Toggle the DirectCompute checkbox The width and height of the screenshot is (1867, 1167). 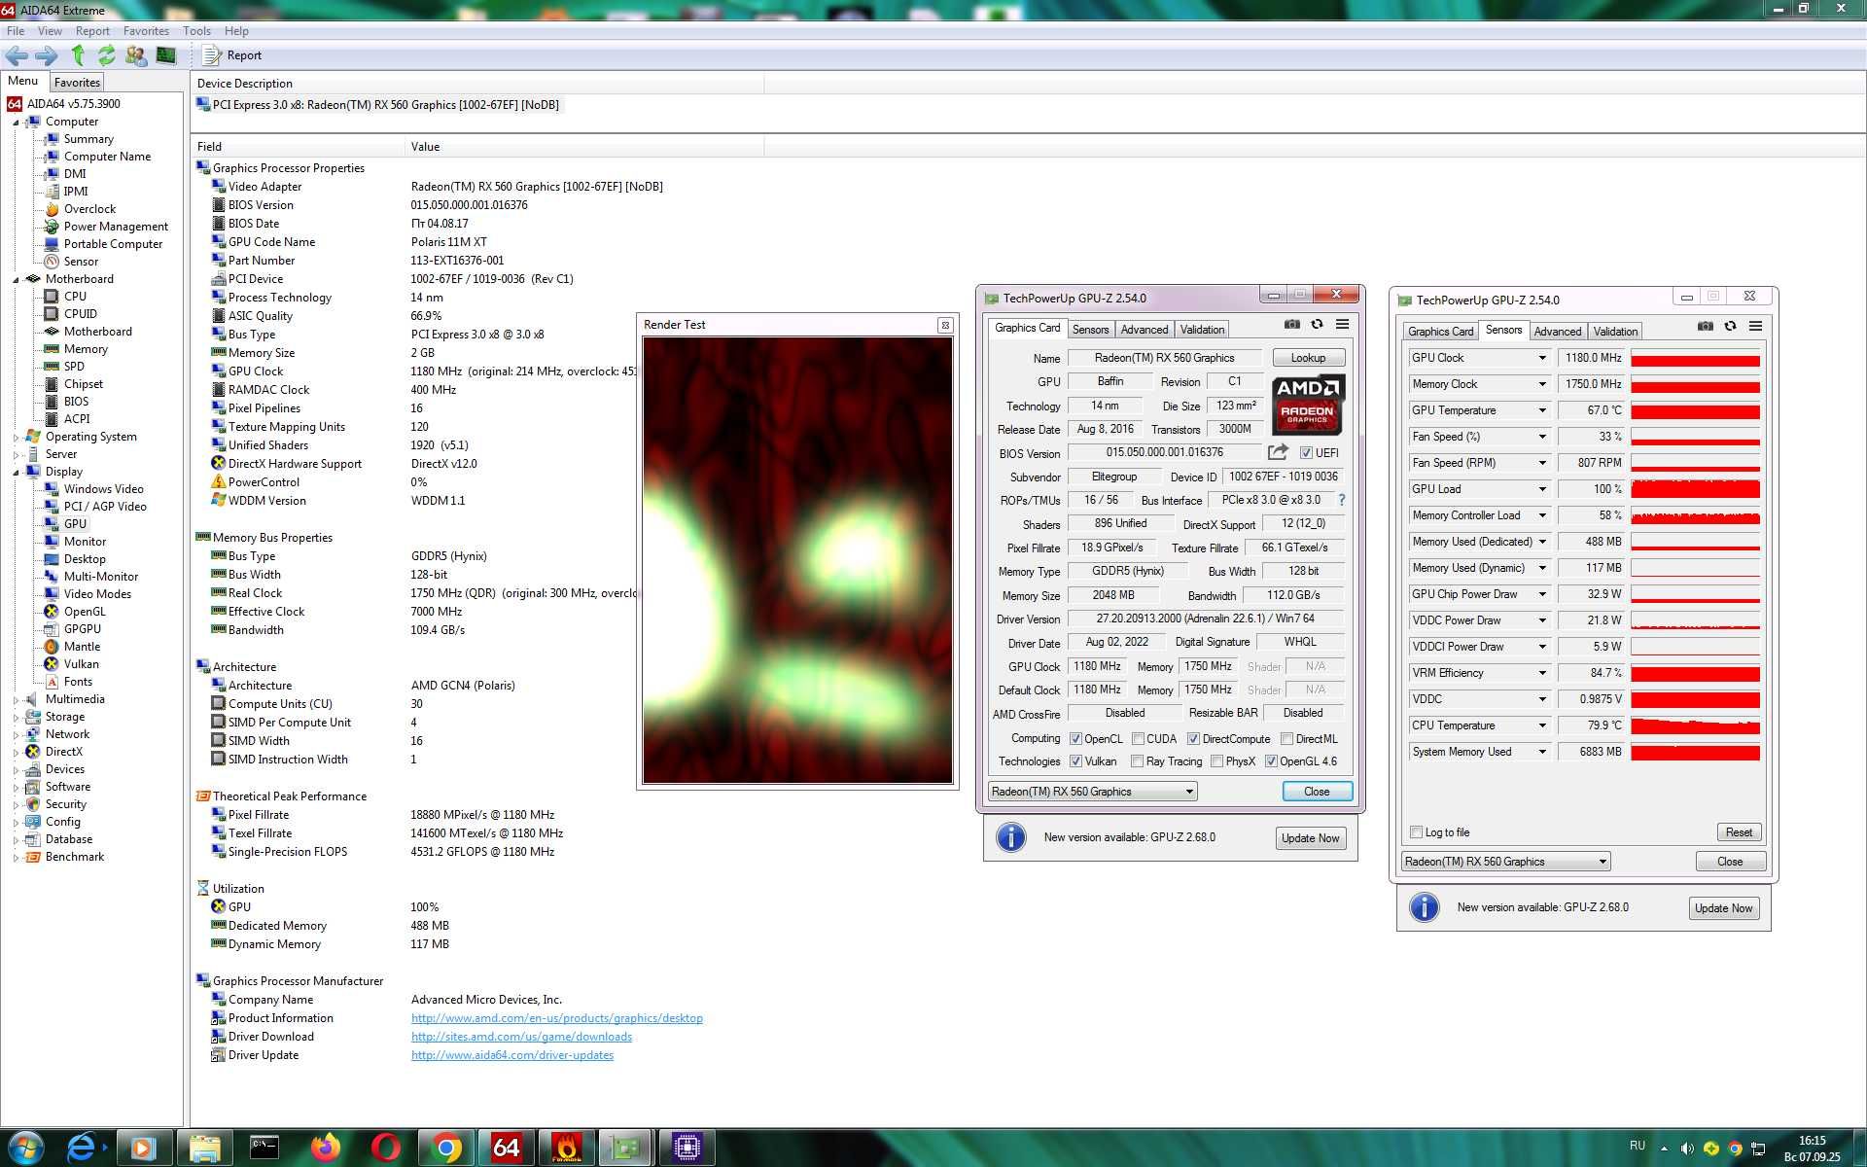pyautogui.click(x=1193, y=739)
